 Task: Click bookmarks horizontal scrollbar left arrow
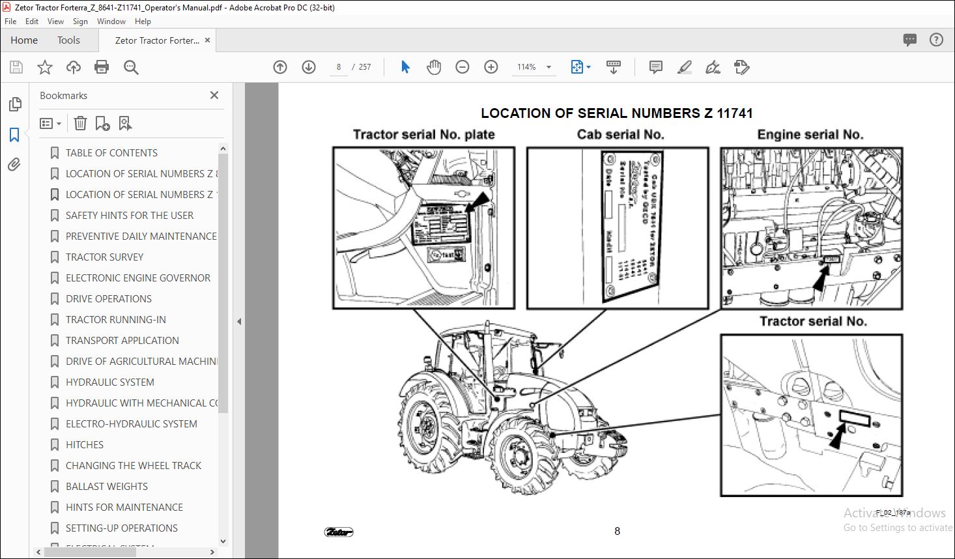tap(38, 552)
